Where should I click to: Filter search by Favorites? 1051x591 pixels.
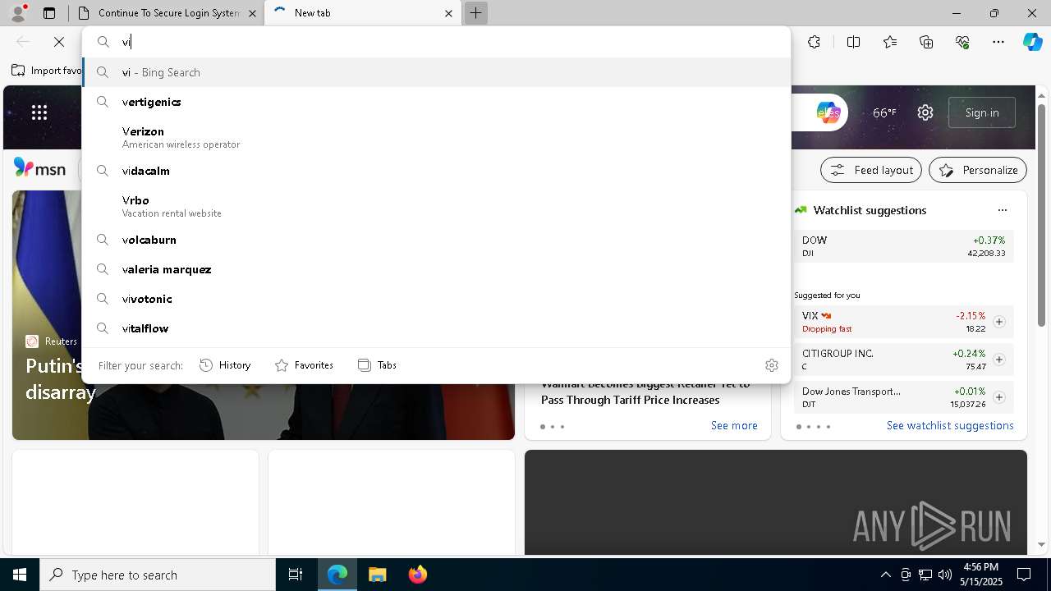(304, 365)
